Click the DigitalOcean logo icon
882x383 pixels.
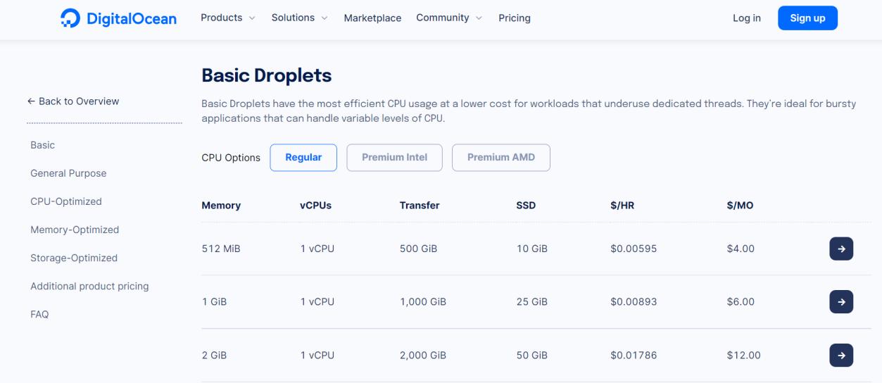[70, 18]
